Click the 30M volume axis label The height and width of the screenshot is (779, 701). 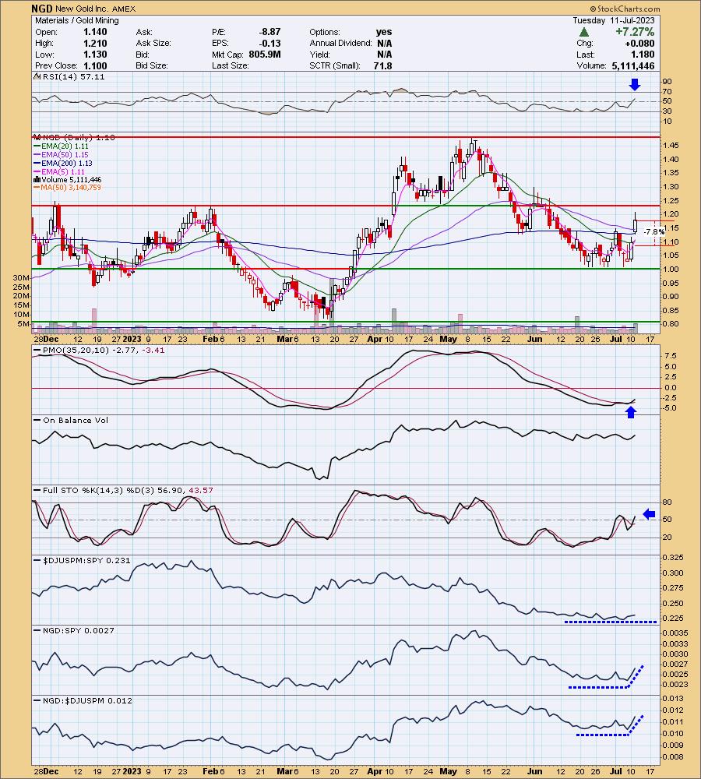21,277
